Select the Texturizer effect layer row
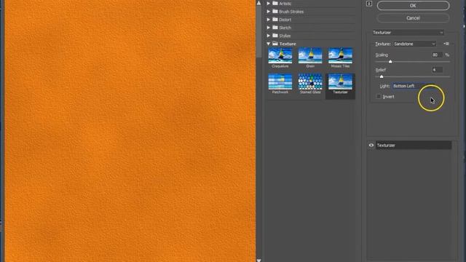Viewport: 466px width, 262px height. pyautogui.click(x=414, y=146)
